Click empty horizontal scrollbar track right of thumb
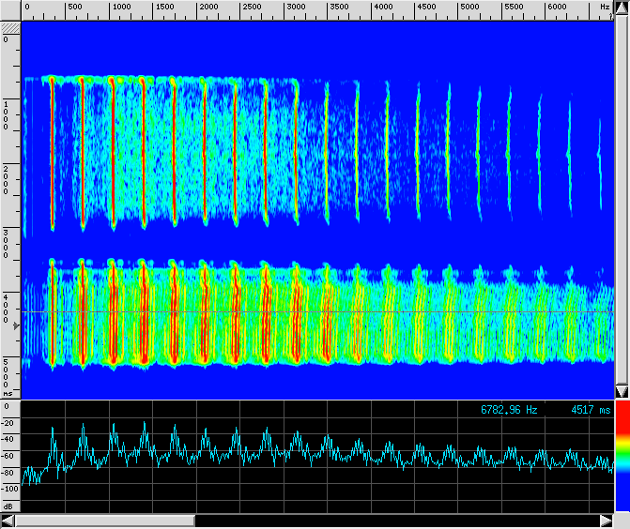Screen dimensions: 630x529 click(394, 521)
